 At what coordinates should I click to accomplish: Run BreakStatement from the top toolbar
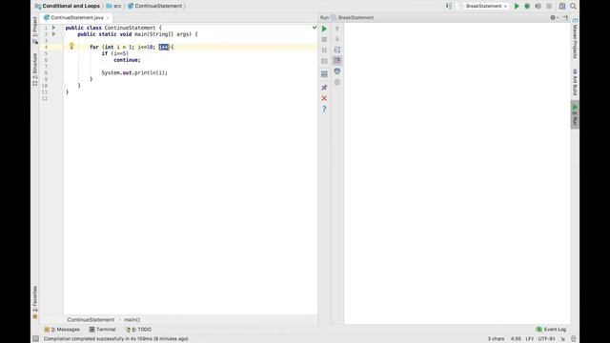click(517, 7)
